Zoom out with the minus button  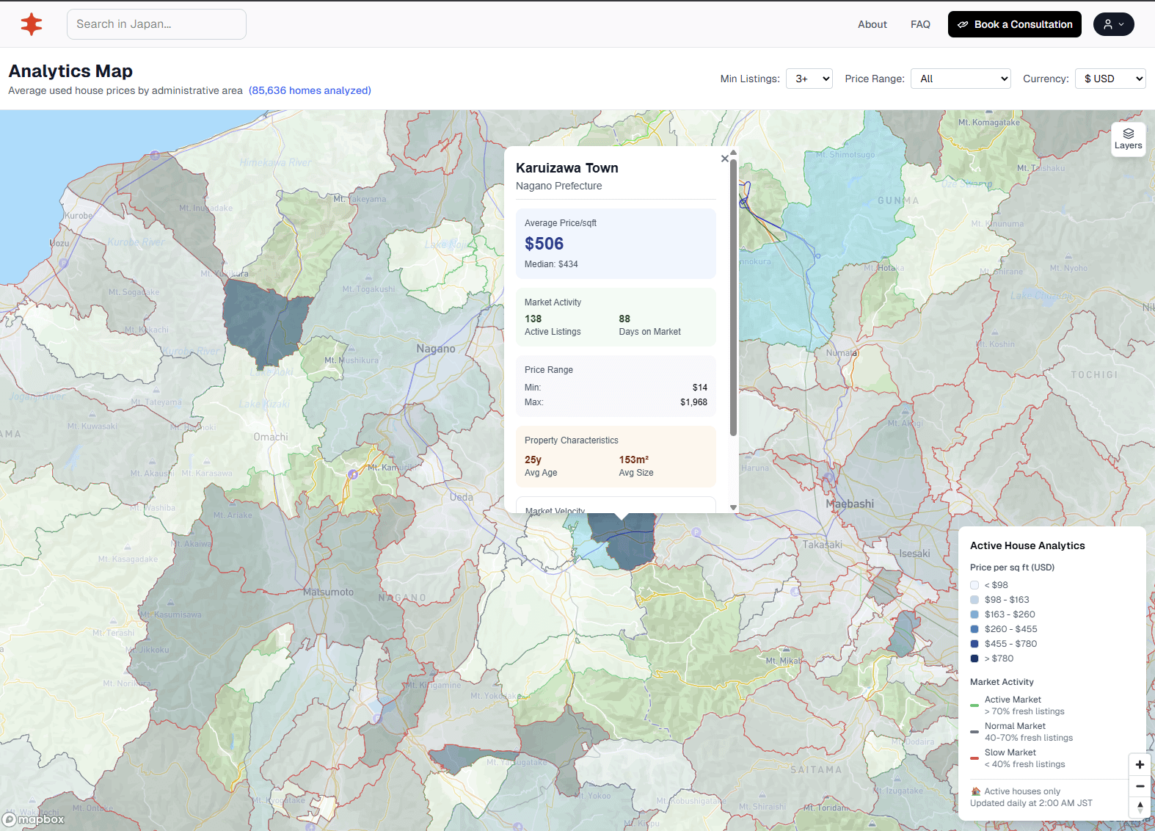click(1140, 786)
